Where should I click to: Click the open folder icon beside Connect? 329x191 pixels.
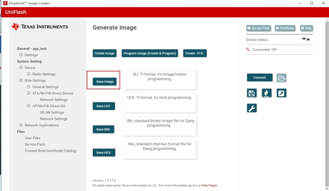point(281,78)
